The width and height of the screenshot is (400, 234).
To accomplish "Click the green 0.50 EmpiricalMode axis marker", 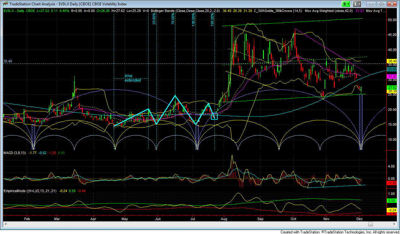I will click(x=392, y=201).
